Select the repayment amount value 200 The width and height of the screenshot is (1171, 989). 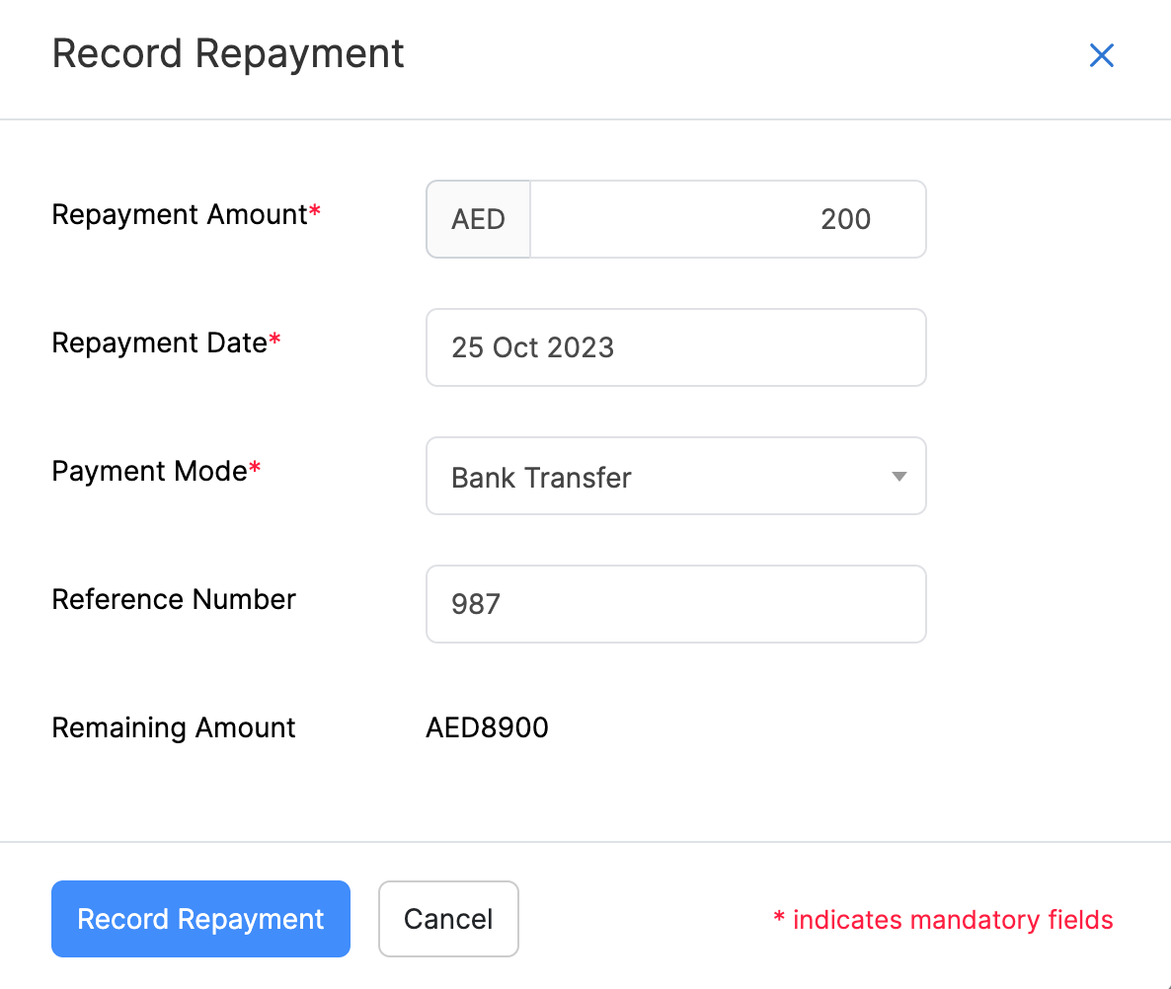point(845,219)
